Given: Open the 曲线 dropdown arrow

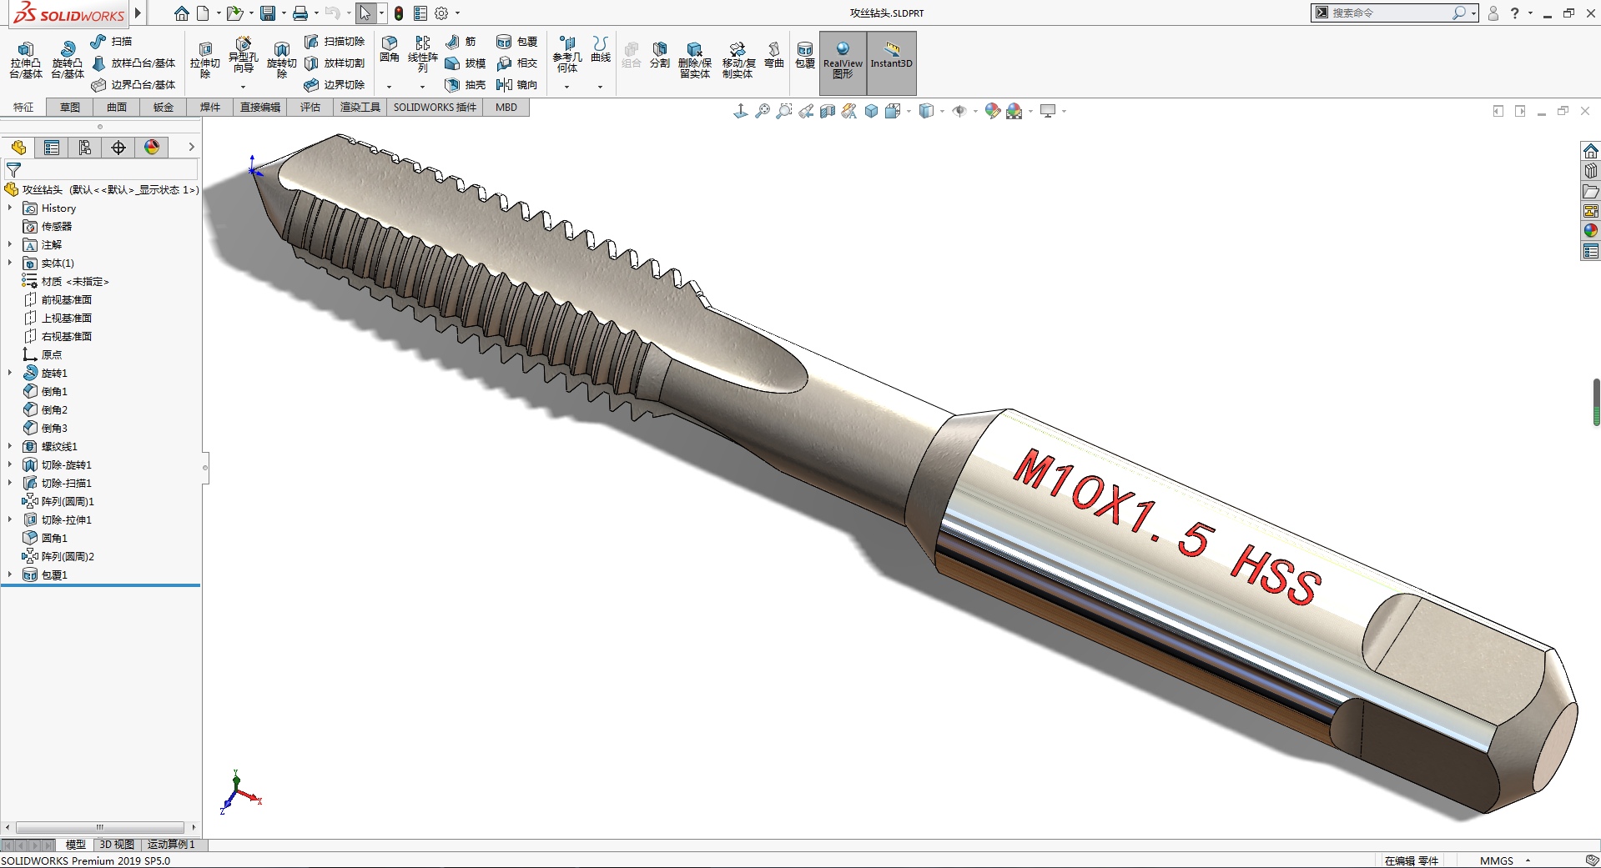Looking at the screenshot, I should 600,87.
